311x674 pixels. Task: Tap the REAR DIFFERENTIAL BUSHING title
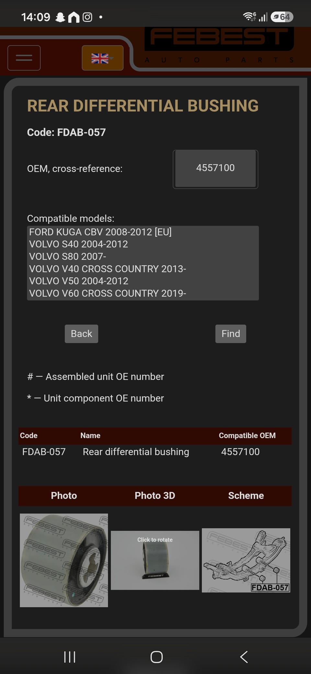tap(143, 106)
